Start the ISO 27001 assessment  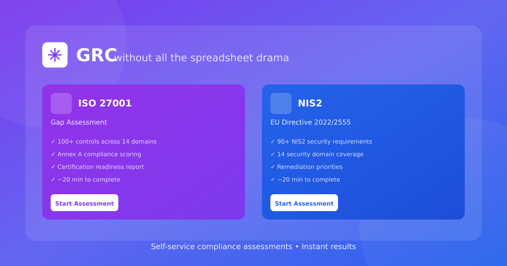point(84,203)
